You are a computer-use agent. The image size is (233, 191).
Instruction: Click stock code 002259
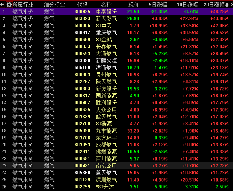point(82,187)
